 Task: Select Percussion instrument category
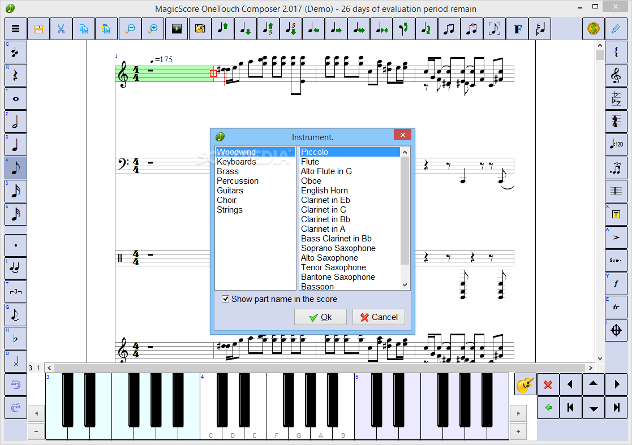[255, 181]
